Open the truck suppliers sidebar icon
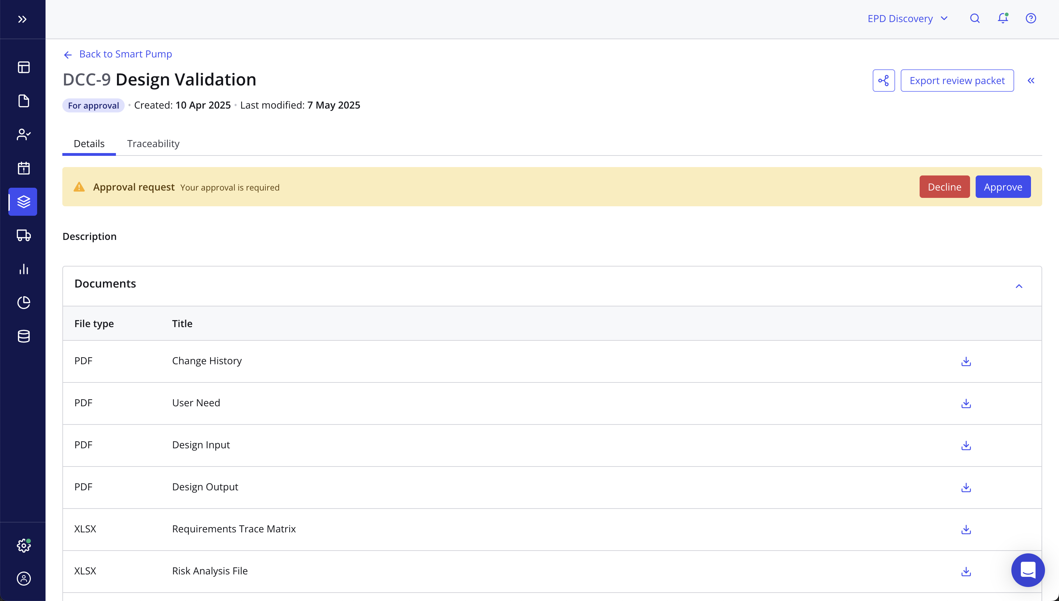This screenshot has width=1059, height=601. pos(23,235)
